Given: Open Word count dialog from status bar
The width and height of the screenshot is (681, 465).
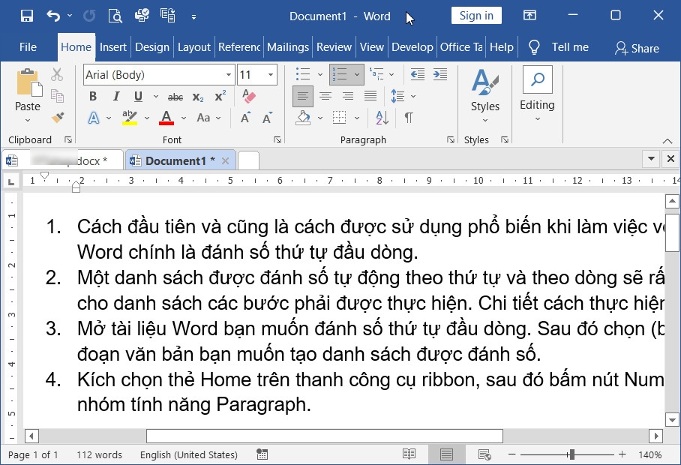Looking at the screenshot, I should (x=100, y=454).
